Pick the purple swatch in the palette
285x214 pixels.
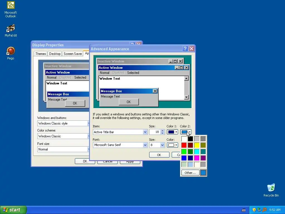[203, 158]
